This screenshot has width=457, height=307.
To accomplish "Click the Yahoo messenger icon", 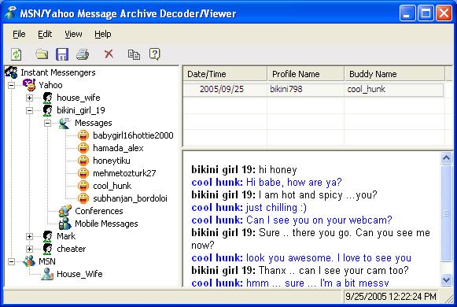I will click(29, 85).
